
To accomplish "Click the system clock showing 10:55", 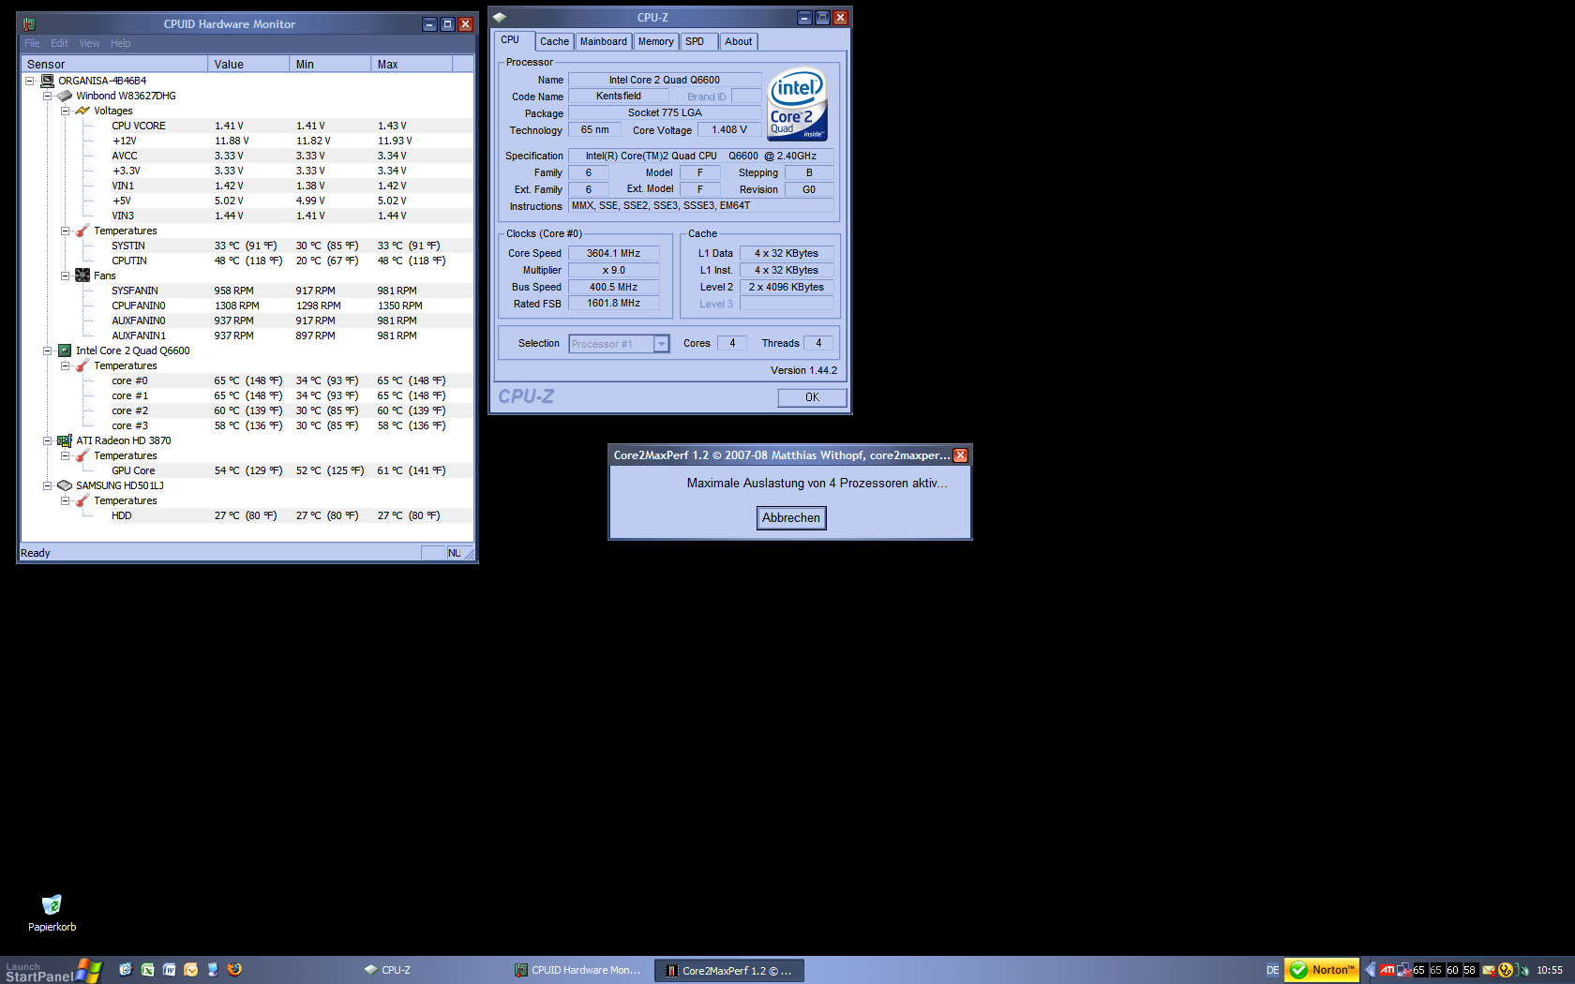I will coord(1550,971).
